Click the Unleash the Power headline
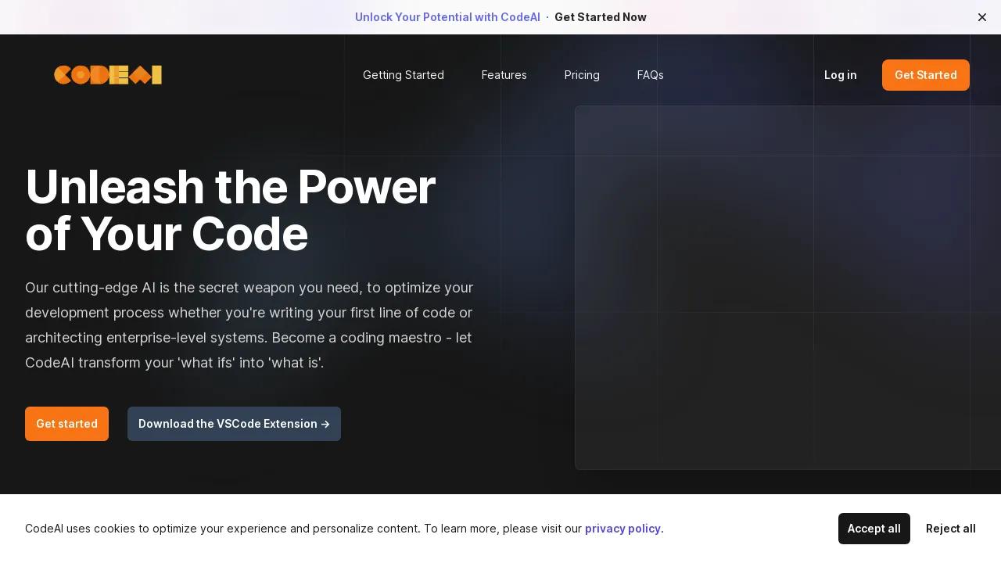 click(x=230, y=210)
